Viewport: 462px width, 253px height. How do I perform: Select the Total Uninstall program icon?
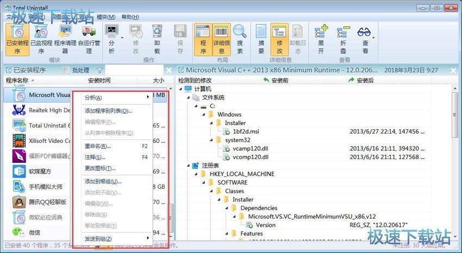tap(19, 125)
